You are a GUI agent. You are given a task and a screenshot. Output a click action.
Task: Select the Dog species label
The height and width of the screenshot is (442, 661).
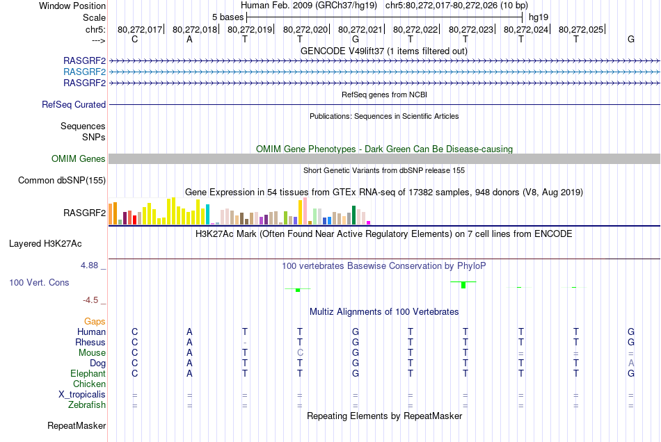(x=97, y=363)
